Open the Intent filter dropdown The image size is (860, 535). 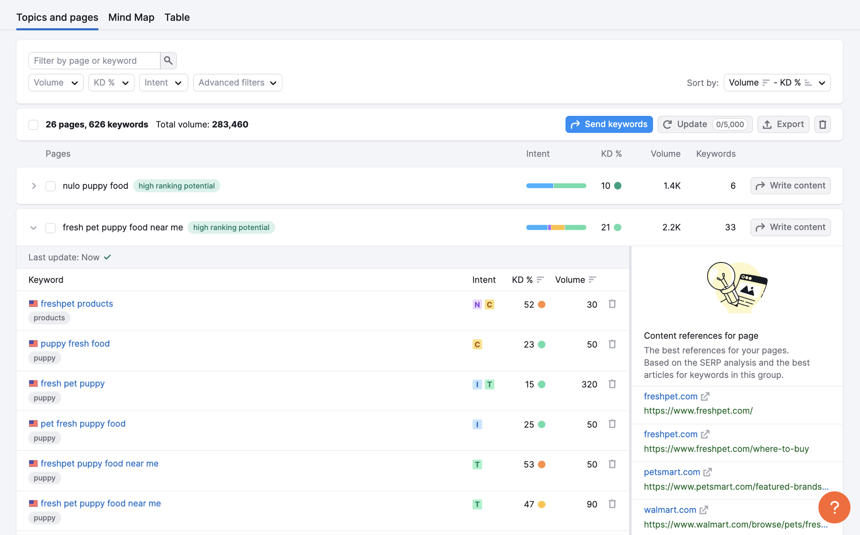coord(162,82)
